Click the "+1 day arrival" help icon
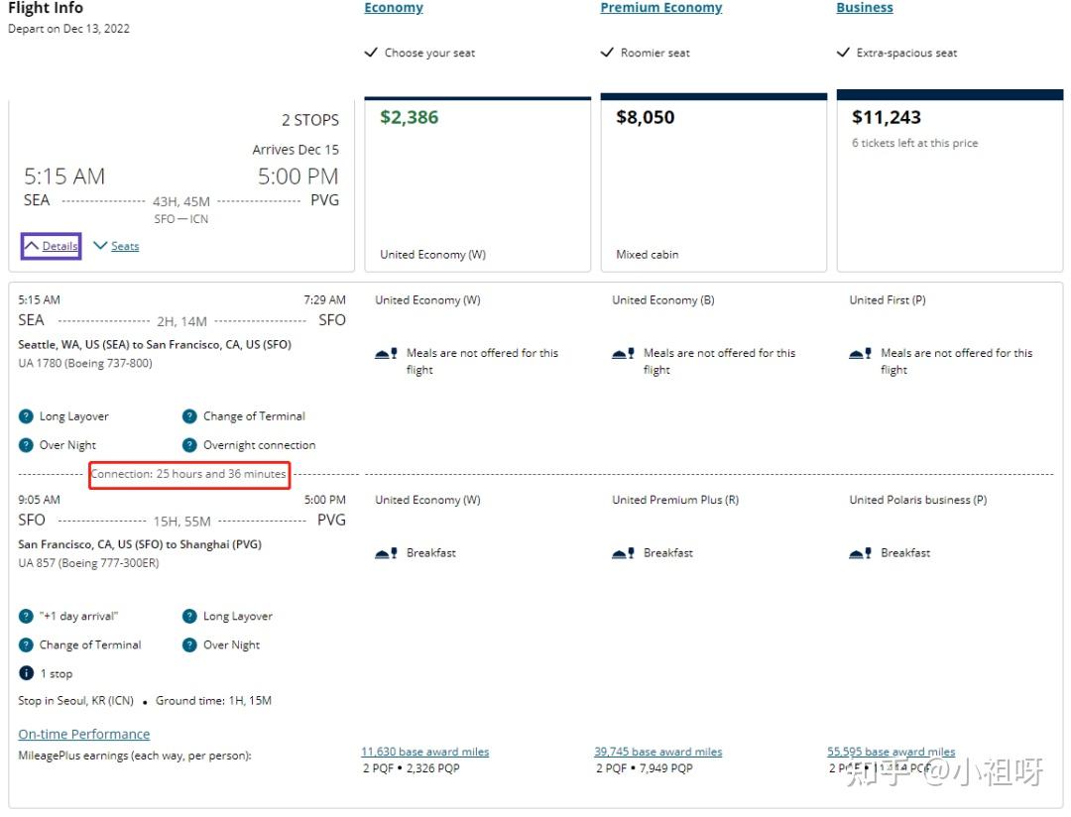This screenshot has height=817, width=1071. [26, 617]
